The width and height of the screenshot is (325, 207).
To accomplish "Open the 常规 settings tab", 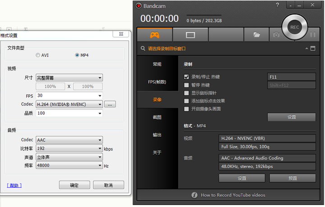I will 158,64.
